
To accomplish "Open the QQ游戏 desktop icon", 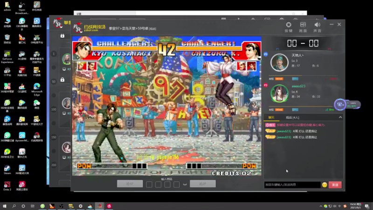I will click(x=22, y=88).
